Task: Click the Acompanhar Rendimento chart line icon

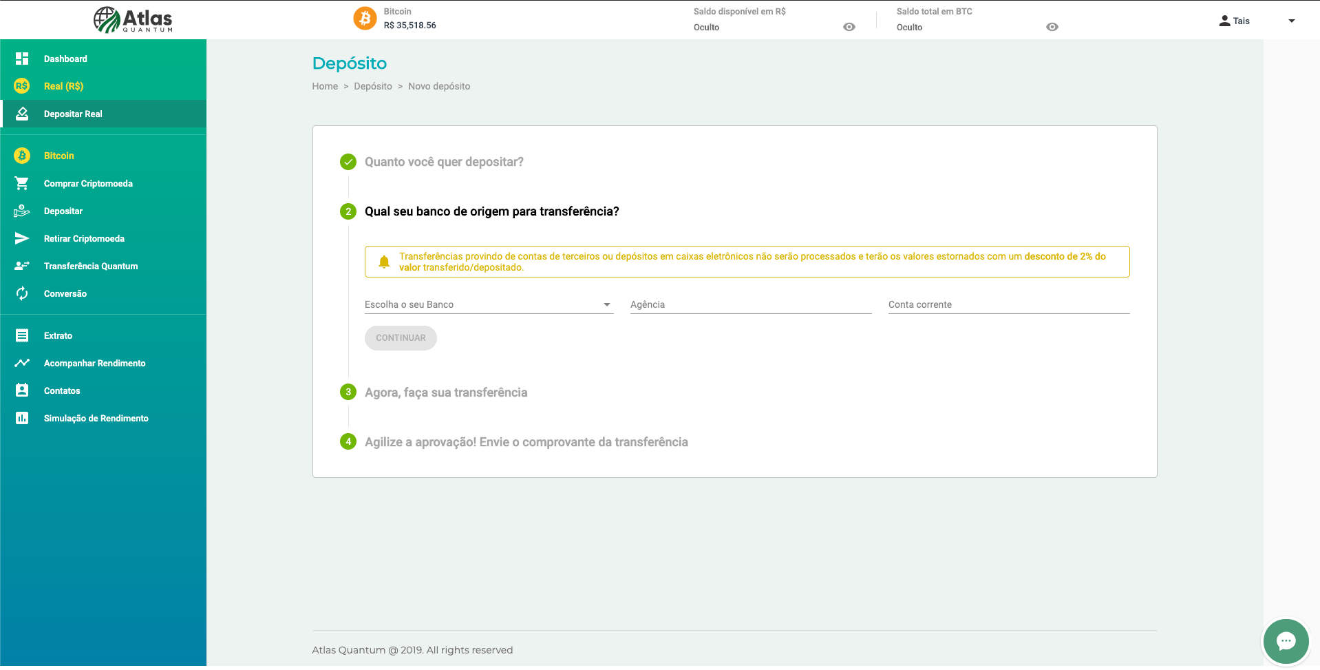Action: [22, 363]
